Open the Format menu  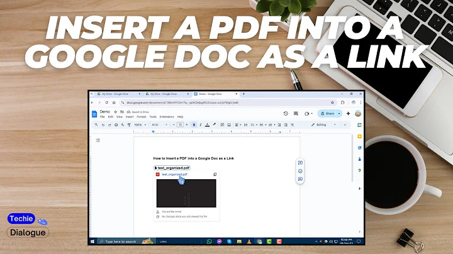(142, 117)
